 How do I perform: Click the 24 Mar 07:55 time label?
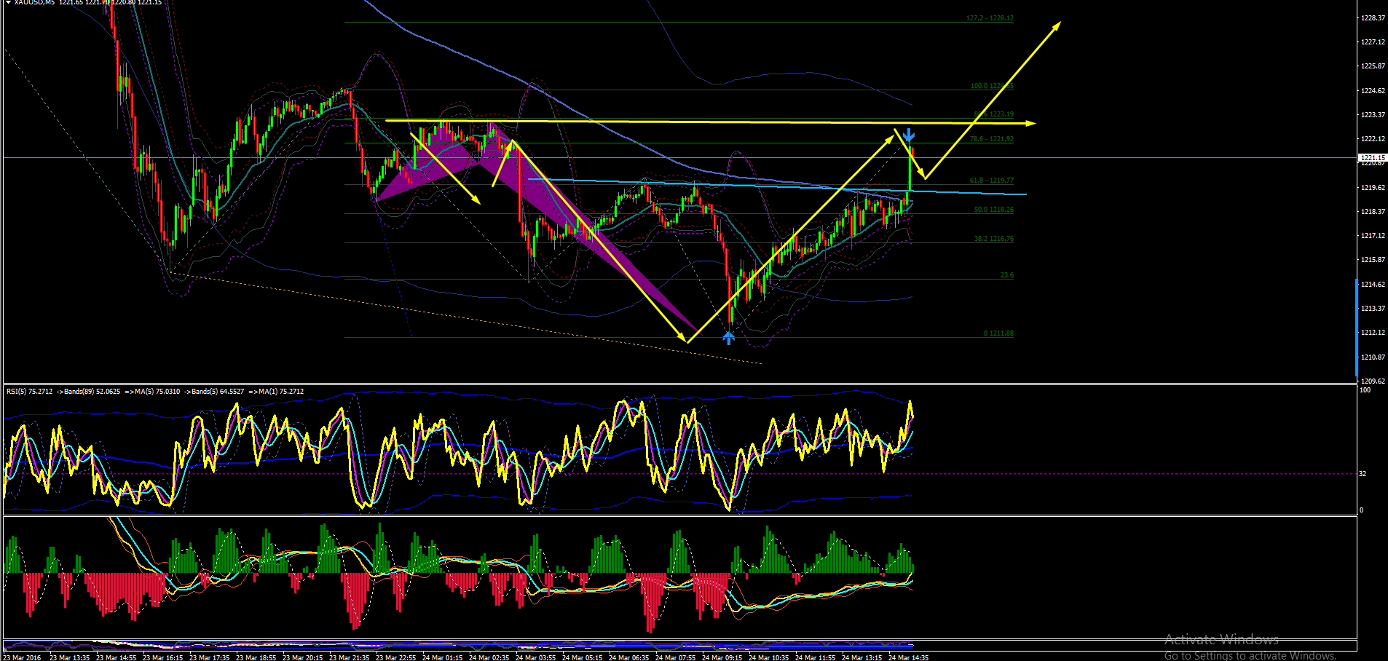(x=675, y=657)
